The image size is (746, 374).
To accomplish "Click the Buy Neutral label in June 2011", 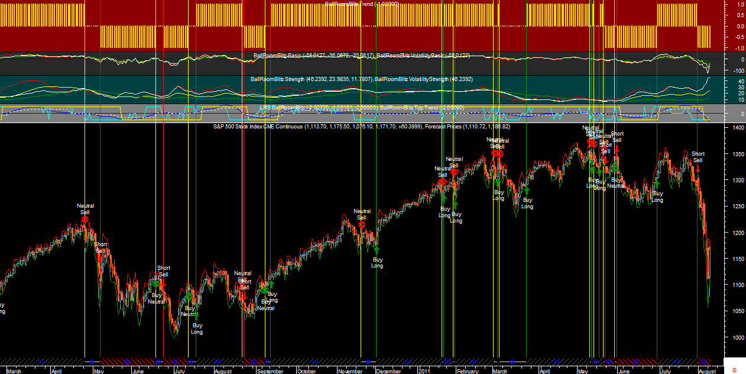I will (616, 182).
